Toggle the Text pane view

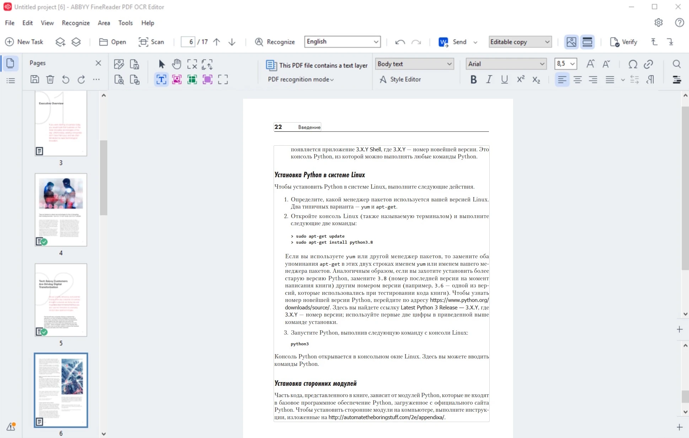[587, 42]
